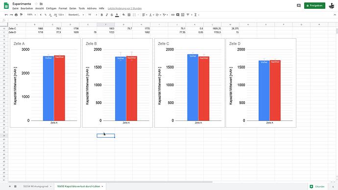Image resolution: width=338 pixels, height=190 pixels.
Task: Toggle italic formatting
Action: pyautogui.click(x=107, y=15)
